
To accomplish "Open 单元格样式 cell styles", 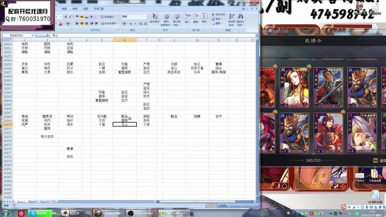I will pyautogui.click(x=177, y=20).
